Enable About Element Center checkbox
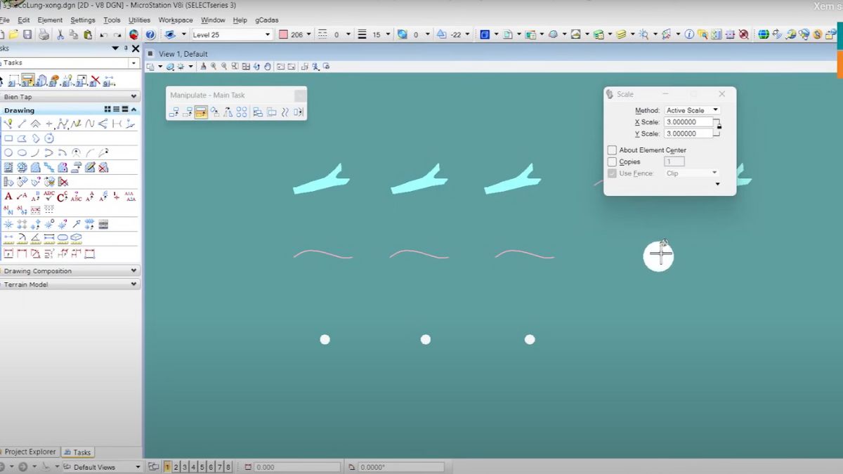This screenshot has width=843, height=474. [612, 150]
